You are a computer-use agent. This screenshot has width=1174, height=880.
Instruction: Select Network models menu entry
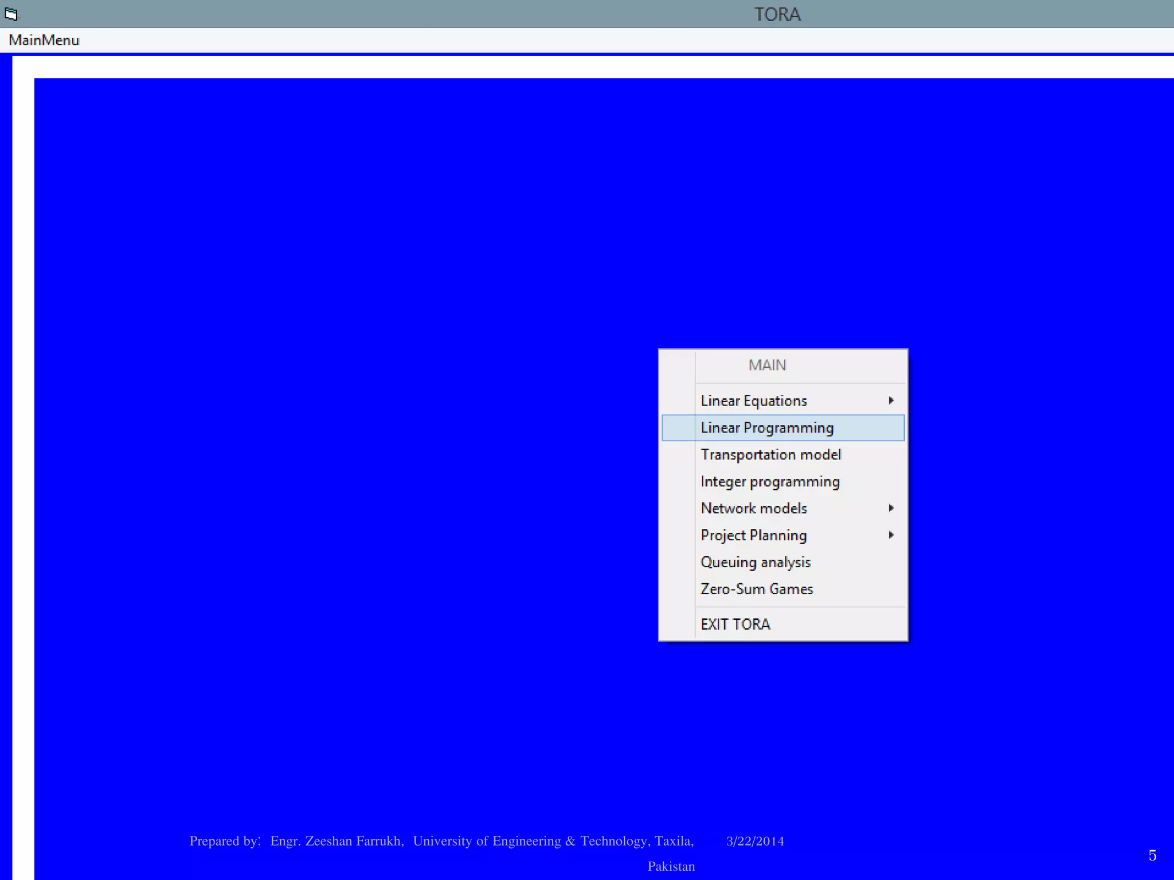pyautogui.click(x=754, y=508)
